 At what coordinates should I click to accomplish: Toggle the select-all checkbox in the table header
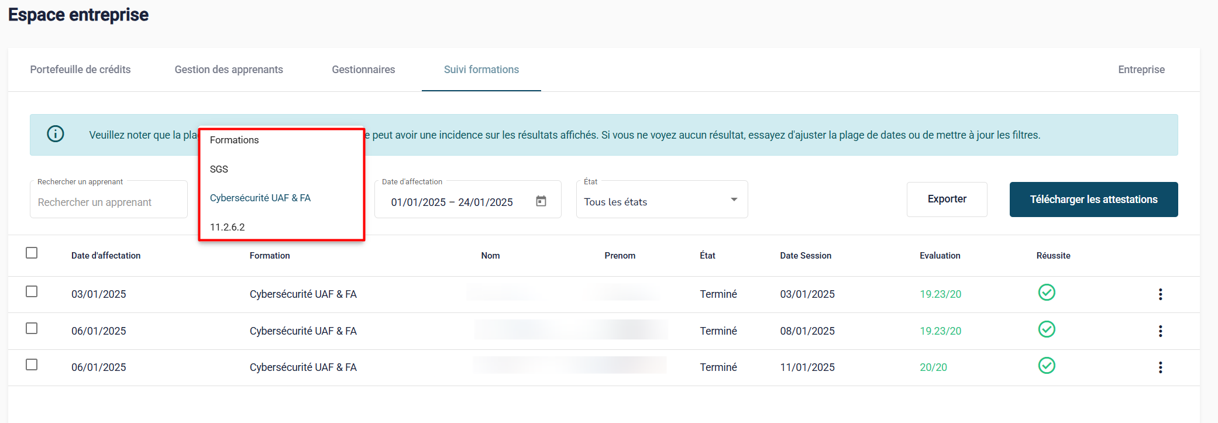point(32,253)
